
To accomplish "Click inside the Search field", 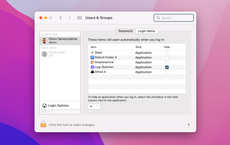I will (176, 18).
